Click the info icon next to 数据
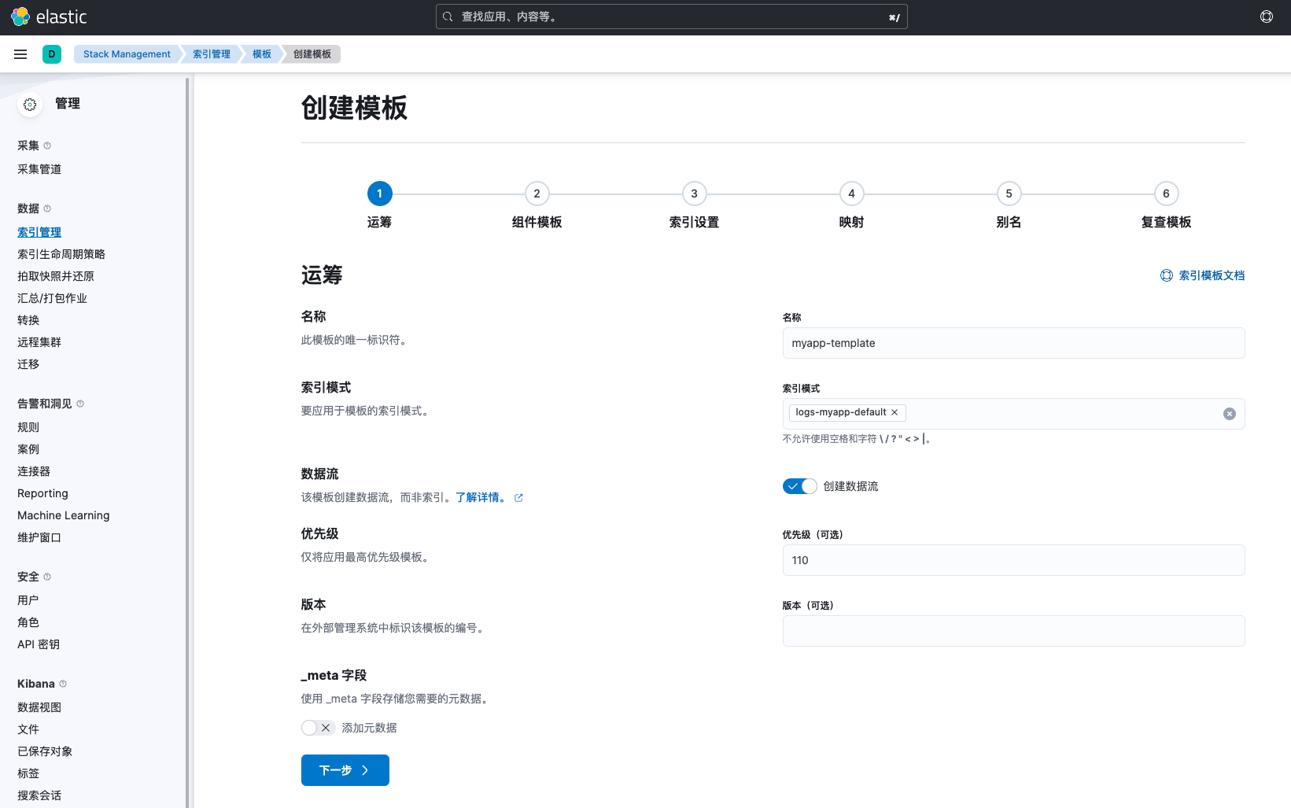1291x808 pixels. click(47, 208)
